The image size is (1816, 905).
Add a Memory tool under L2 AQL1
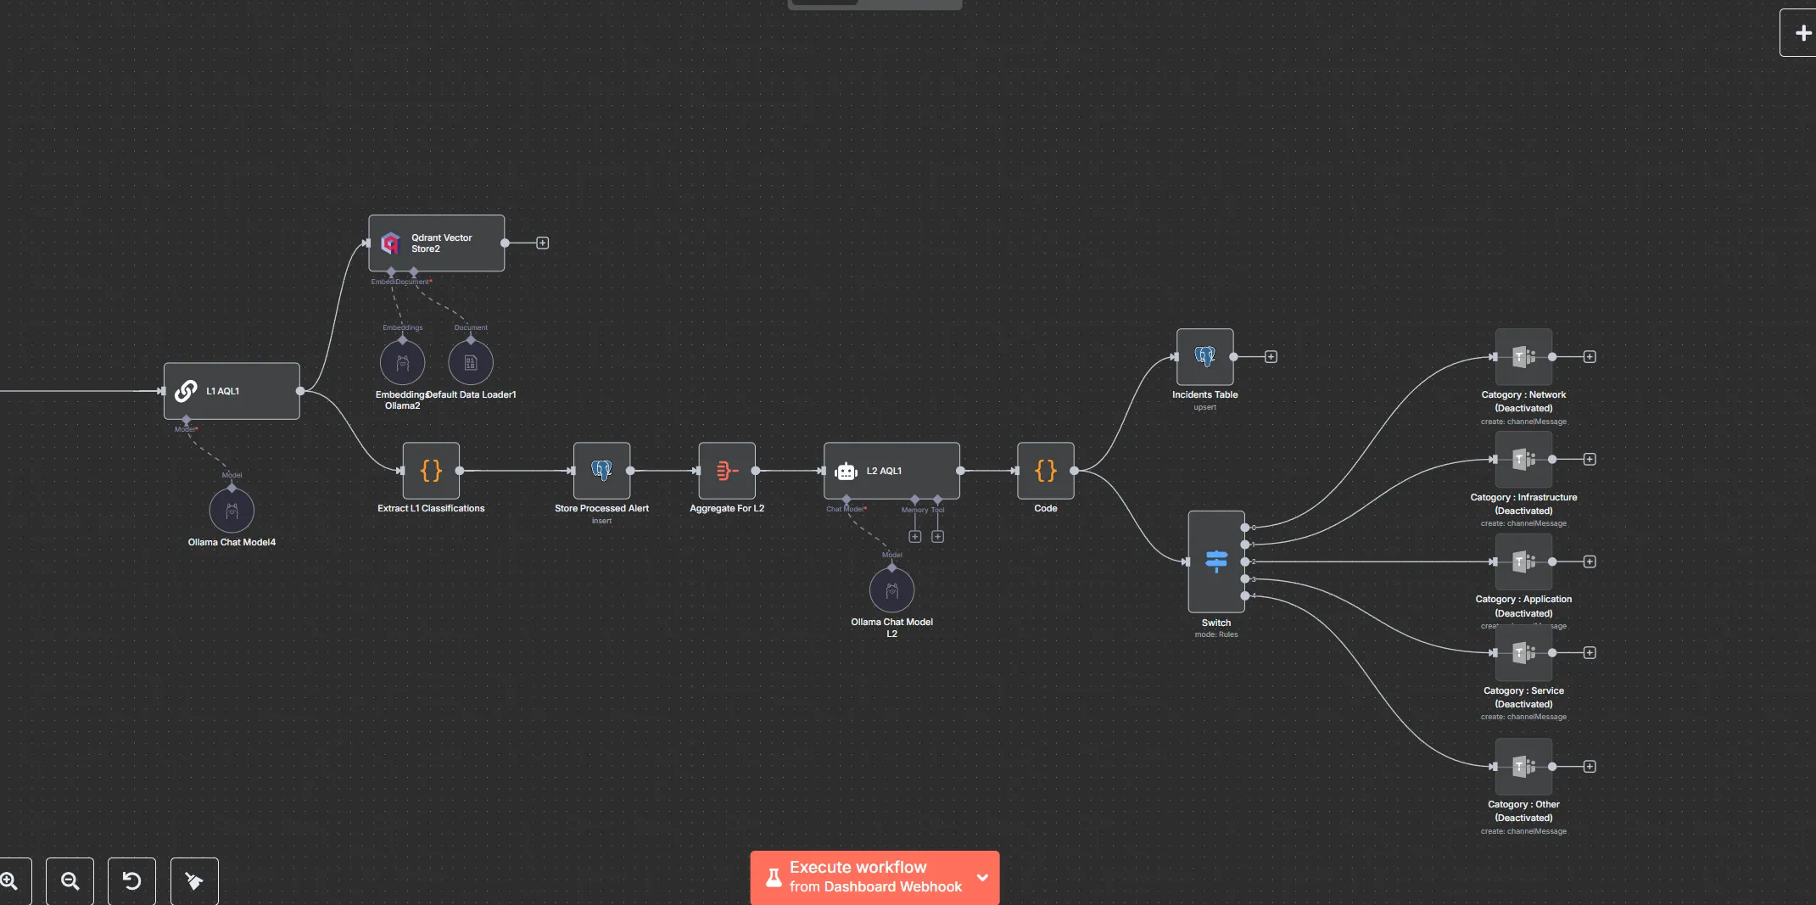point(915,536)
